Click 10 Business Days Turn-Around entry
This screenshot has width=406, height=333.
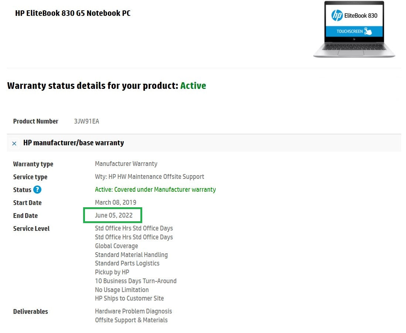pyautogui.click(x=136, y=281)
